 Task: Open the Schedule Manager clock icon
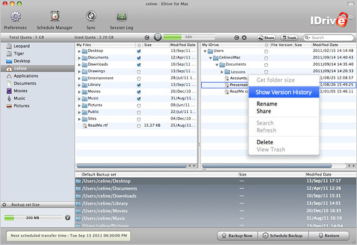(x=55, y=16)
